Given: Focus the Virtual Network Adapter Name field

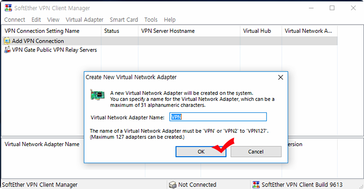Looking at the screenshot, I should (218, 117).
